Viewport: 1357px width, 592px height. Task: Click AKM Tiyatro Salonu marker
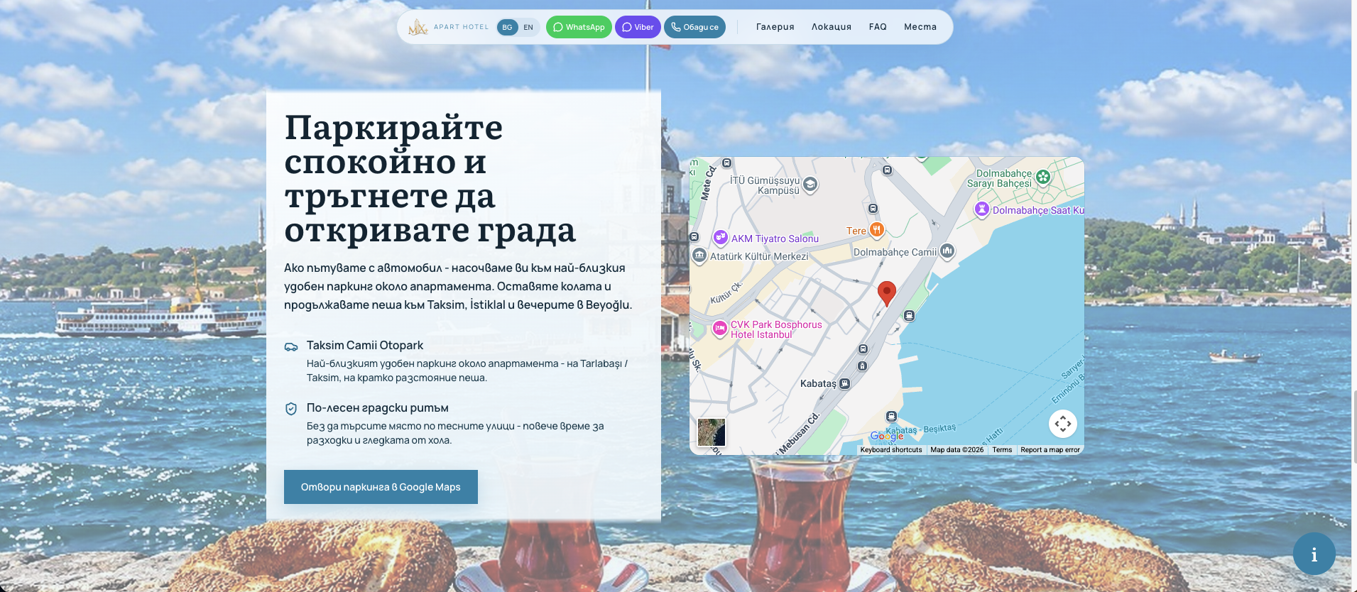click(721, 237)
